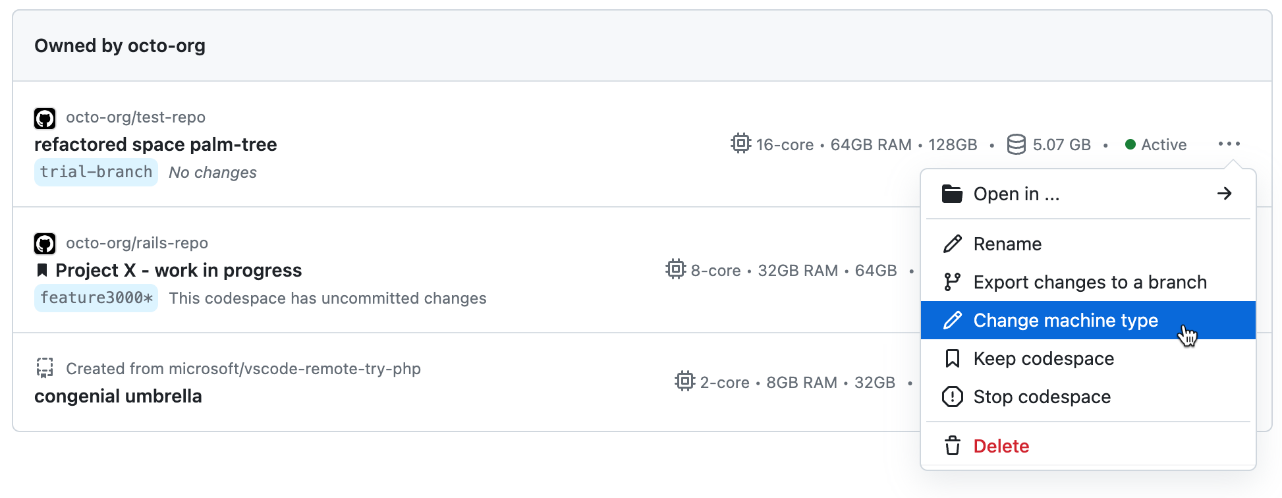Select Change machine type from the menu

1065,320
